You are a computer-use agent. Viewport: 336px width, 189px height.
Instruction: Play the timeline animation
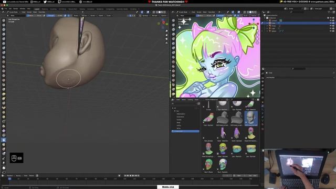pyautogui.click(x=133, y=175)
